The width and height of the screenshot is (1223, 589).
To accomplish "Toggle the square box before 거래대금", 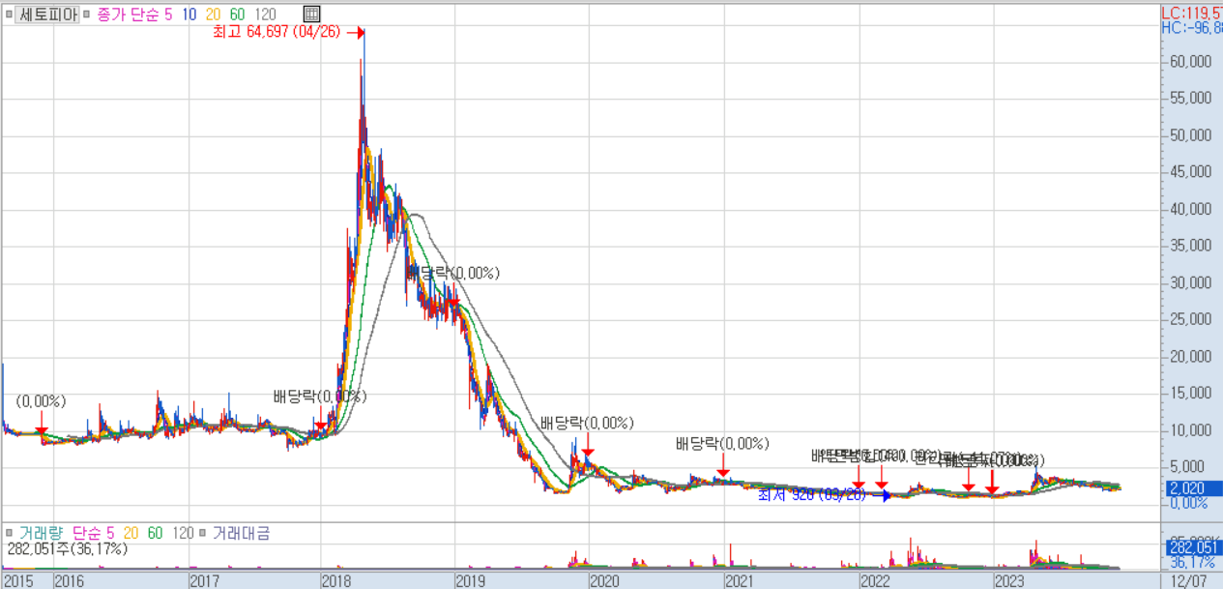I will [x=202, y=532].
